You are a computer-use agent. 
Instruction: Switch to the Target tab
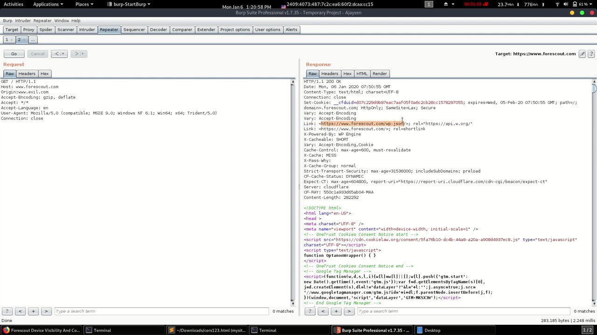(x=12, y=30)
